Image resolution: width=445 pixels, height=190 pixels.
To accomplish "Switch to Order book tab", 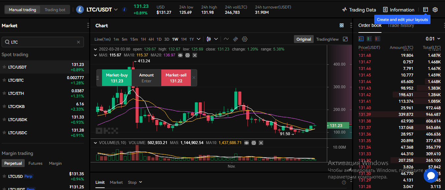I will tap(370, 25).
